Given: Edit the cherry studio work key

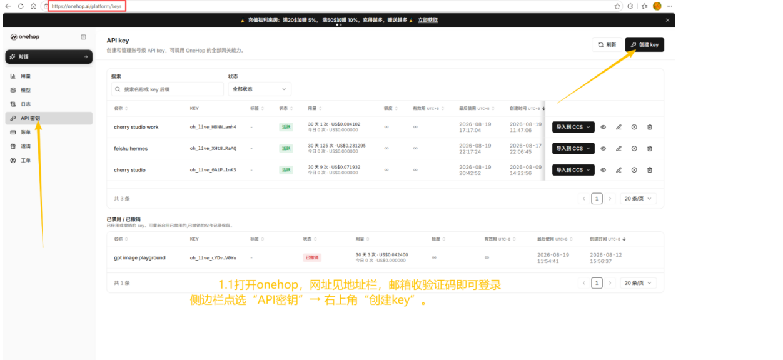Looking at the screenshot, I should click(619, 127).
